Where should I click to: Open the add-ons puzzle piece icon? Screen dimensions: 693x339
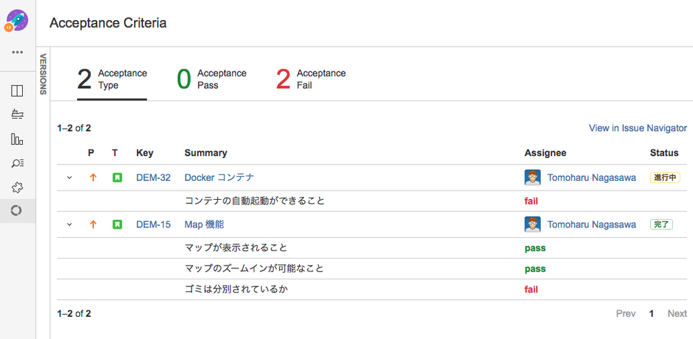[17, 188]
